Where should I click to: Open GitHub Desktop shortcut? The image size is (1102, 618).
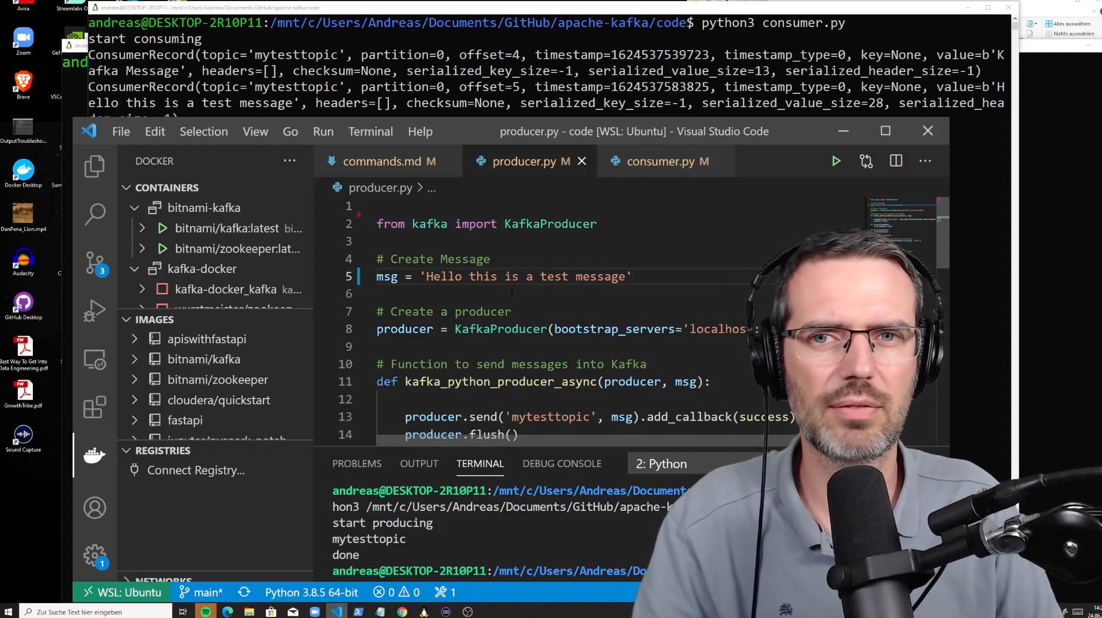[x=23, y=306]
